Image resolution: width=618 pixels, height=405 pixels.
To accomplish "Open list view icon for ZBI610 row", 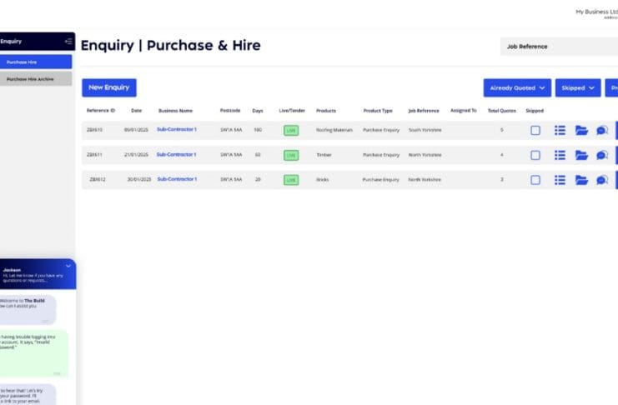I will tap(560, 130).
